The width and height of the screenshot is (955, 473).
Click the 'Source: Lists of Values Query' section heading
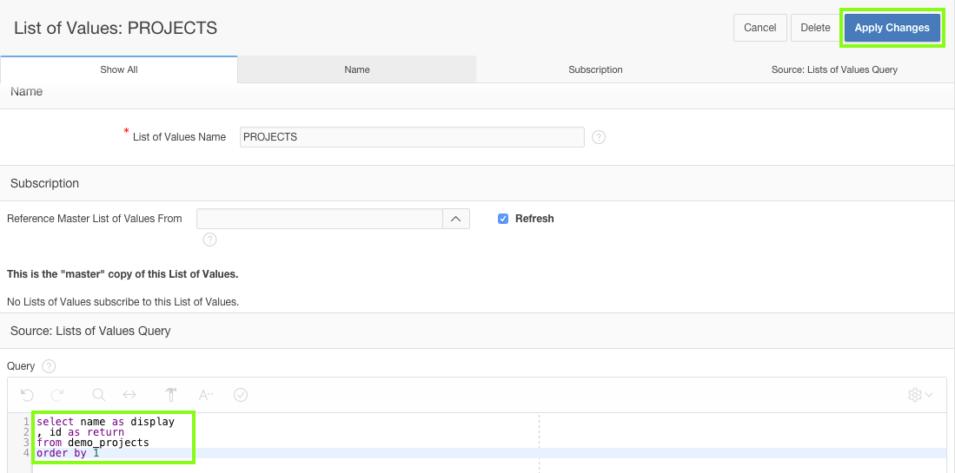[90, 332]
